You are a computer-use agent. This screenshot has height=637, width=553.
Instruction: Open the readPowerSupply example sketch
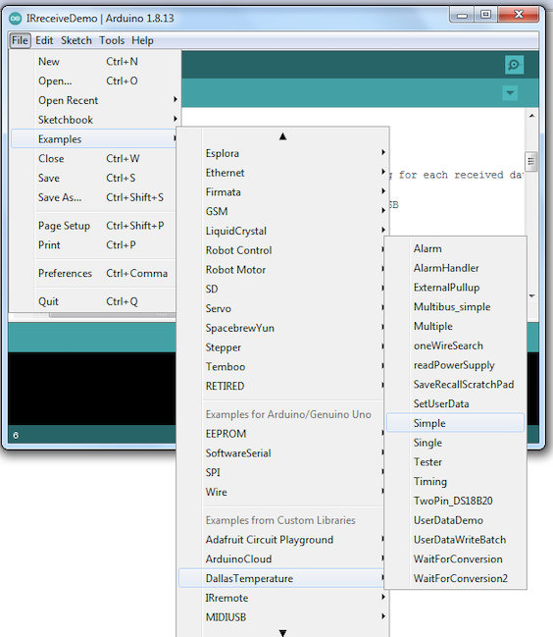pyautogui.click(x=456, y=365)
